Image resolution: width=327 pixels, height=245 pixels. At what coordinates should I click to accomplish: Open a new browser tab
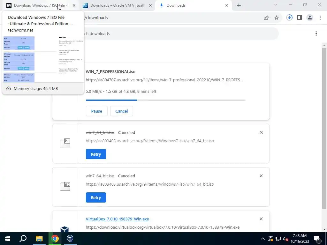239,6
